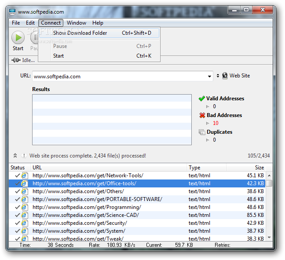Click the IE page icon for Network-Tools row
Image resolution: width=285 pixels, height=260 pixels.
(x=25, y=176)
